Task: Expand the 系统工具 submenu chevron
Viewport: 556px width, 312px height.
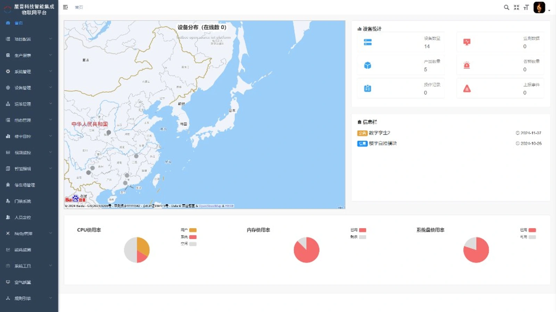Action: [51, 266]
